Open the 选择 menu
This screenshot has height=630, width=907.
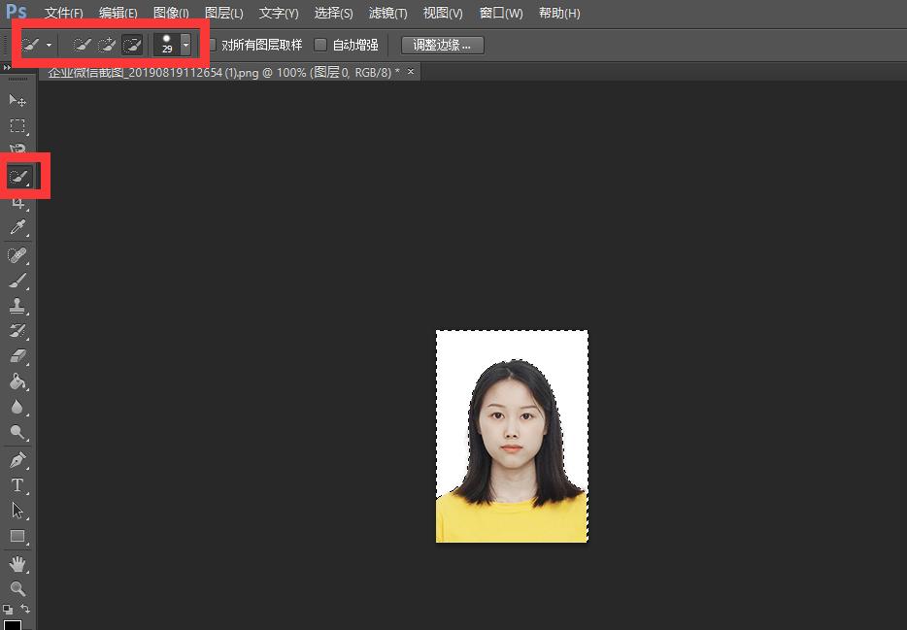(x=333, y=13)
